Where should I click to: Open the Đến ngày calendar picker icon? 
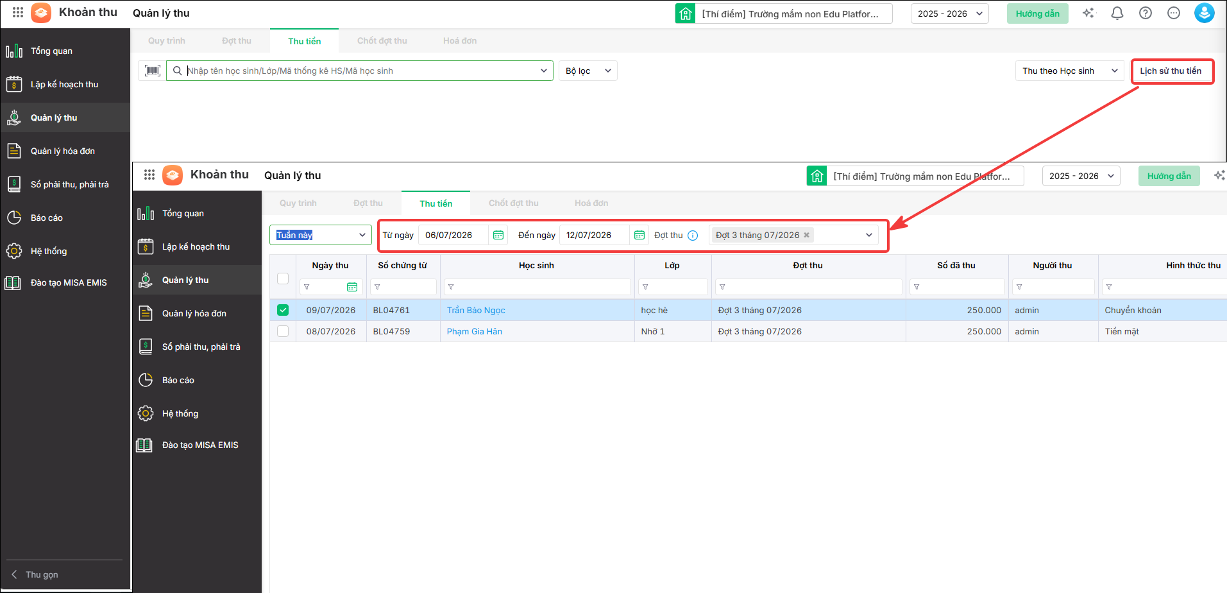click(639, 235)
